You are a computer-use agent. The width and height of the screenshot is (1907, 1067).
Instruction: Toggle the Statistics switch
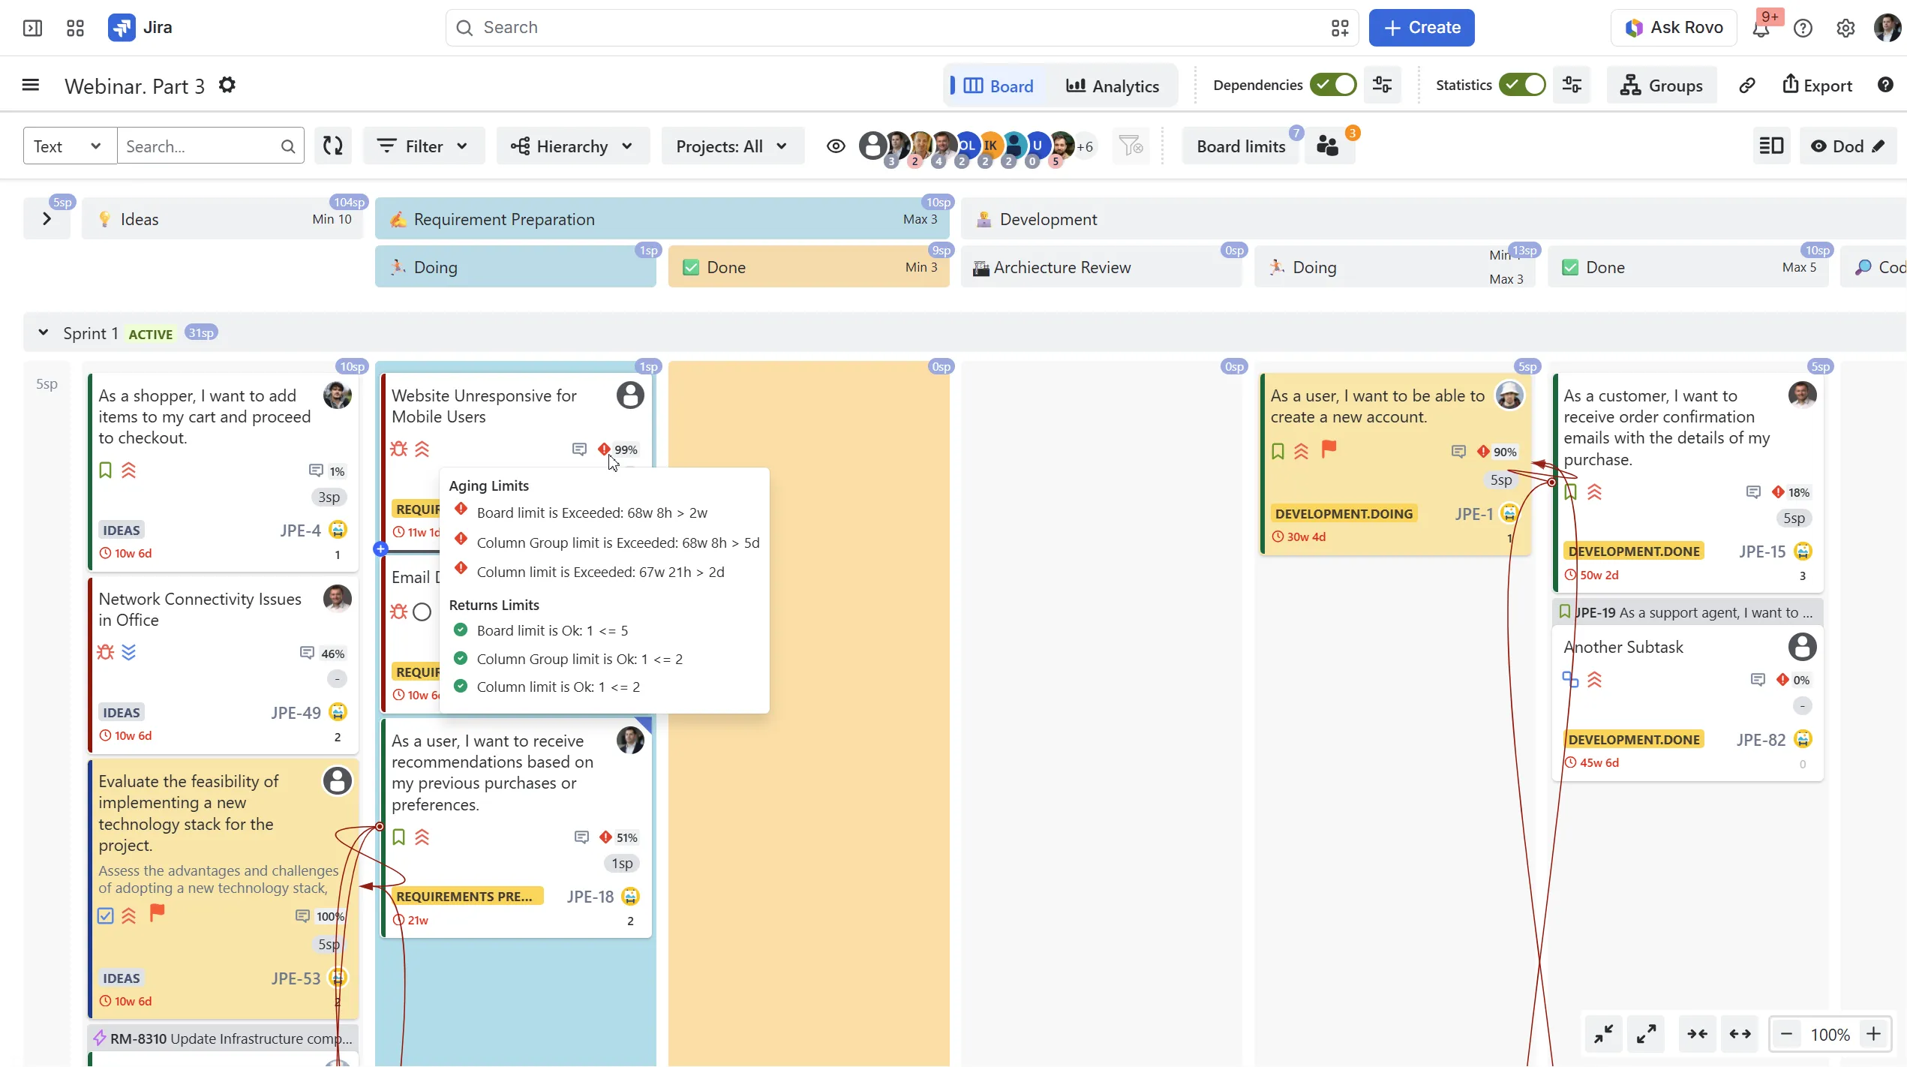pos(1522,85)
